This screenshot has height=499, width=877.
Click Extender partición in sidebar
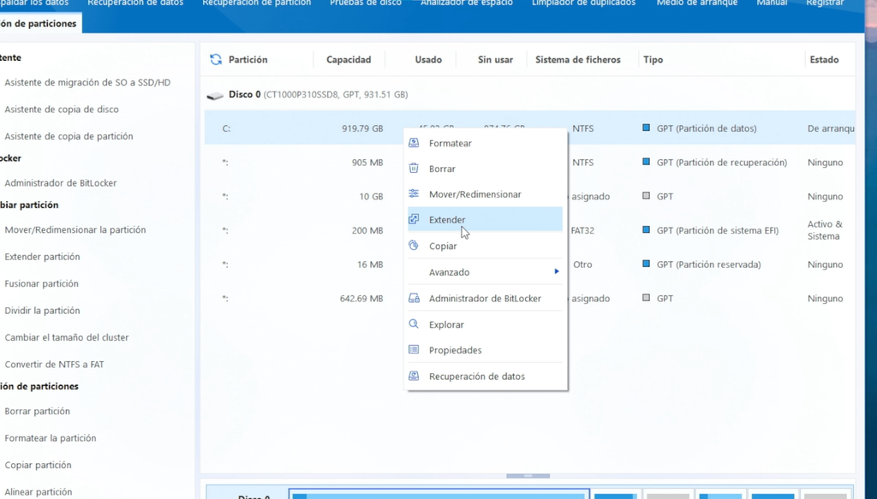(x=42, y=257)
